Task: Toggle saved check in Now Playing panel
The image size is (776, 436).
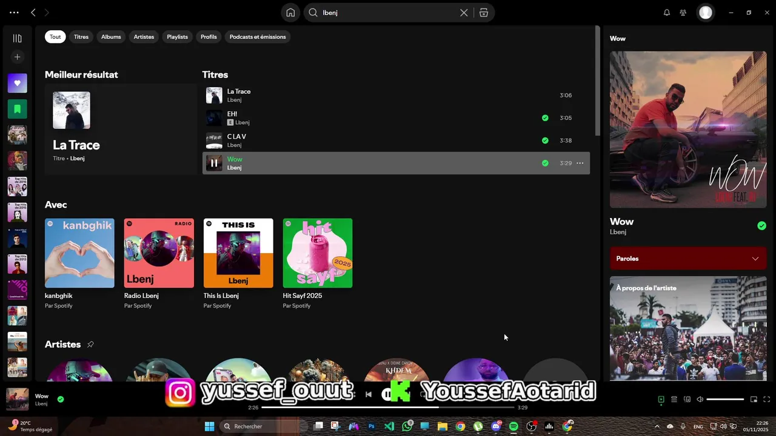Action: [x=761, y=226]
